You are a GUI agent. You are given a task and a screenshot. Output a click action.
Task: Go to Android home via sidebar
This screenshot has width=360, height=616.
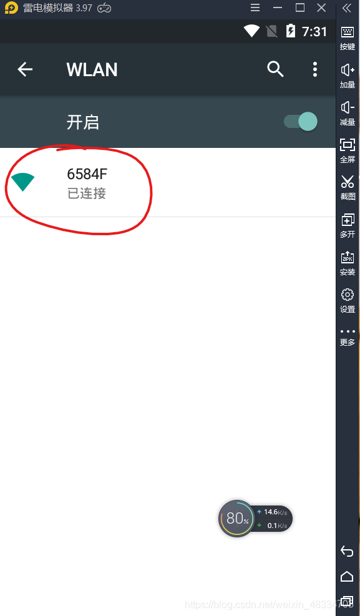point(347,576)
